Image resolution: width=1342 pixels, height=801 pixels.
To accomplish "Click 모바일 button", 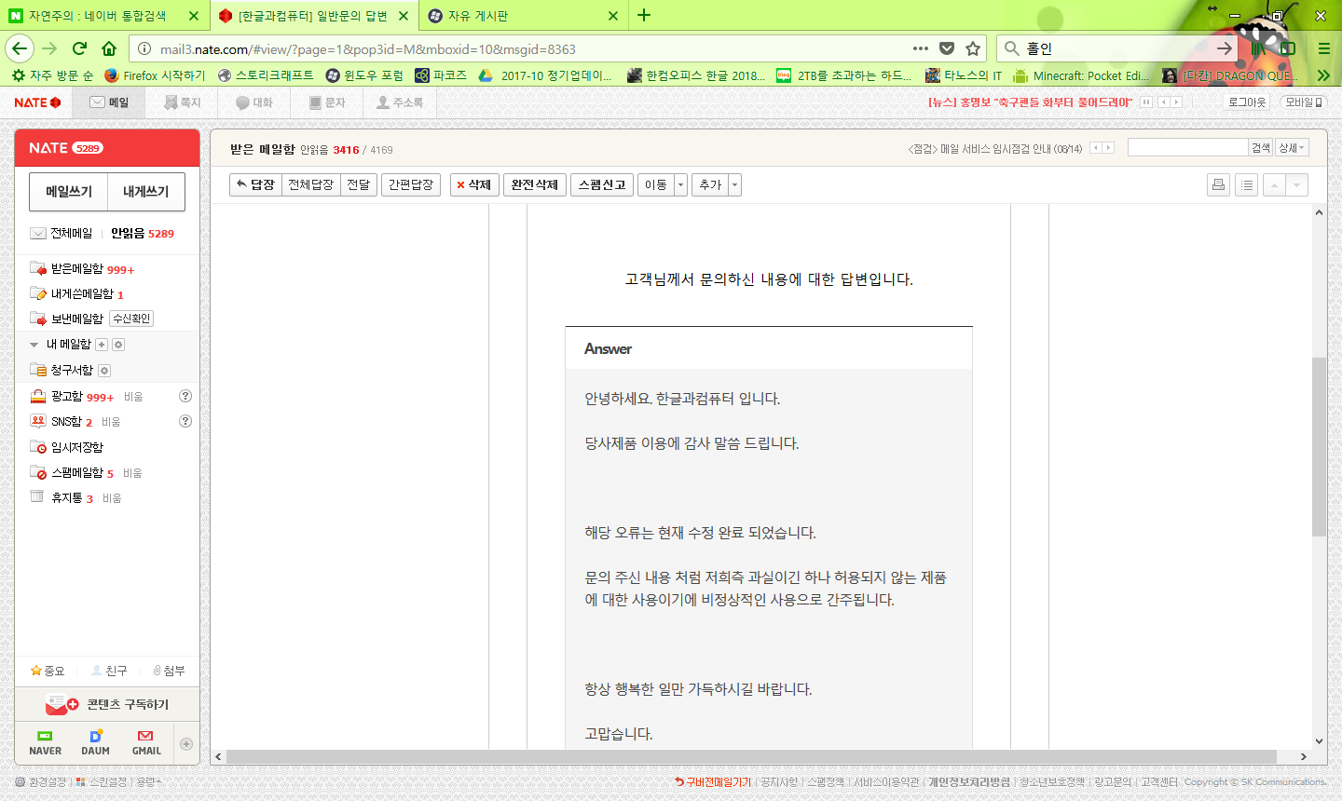I will click(1303, 102).
